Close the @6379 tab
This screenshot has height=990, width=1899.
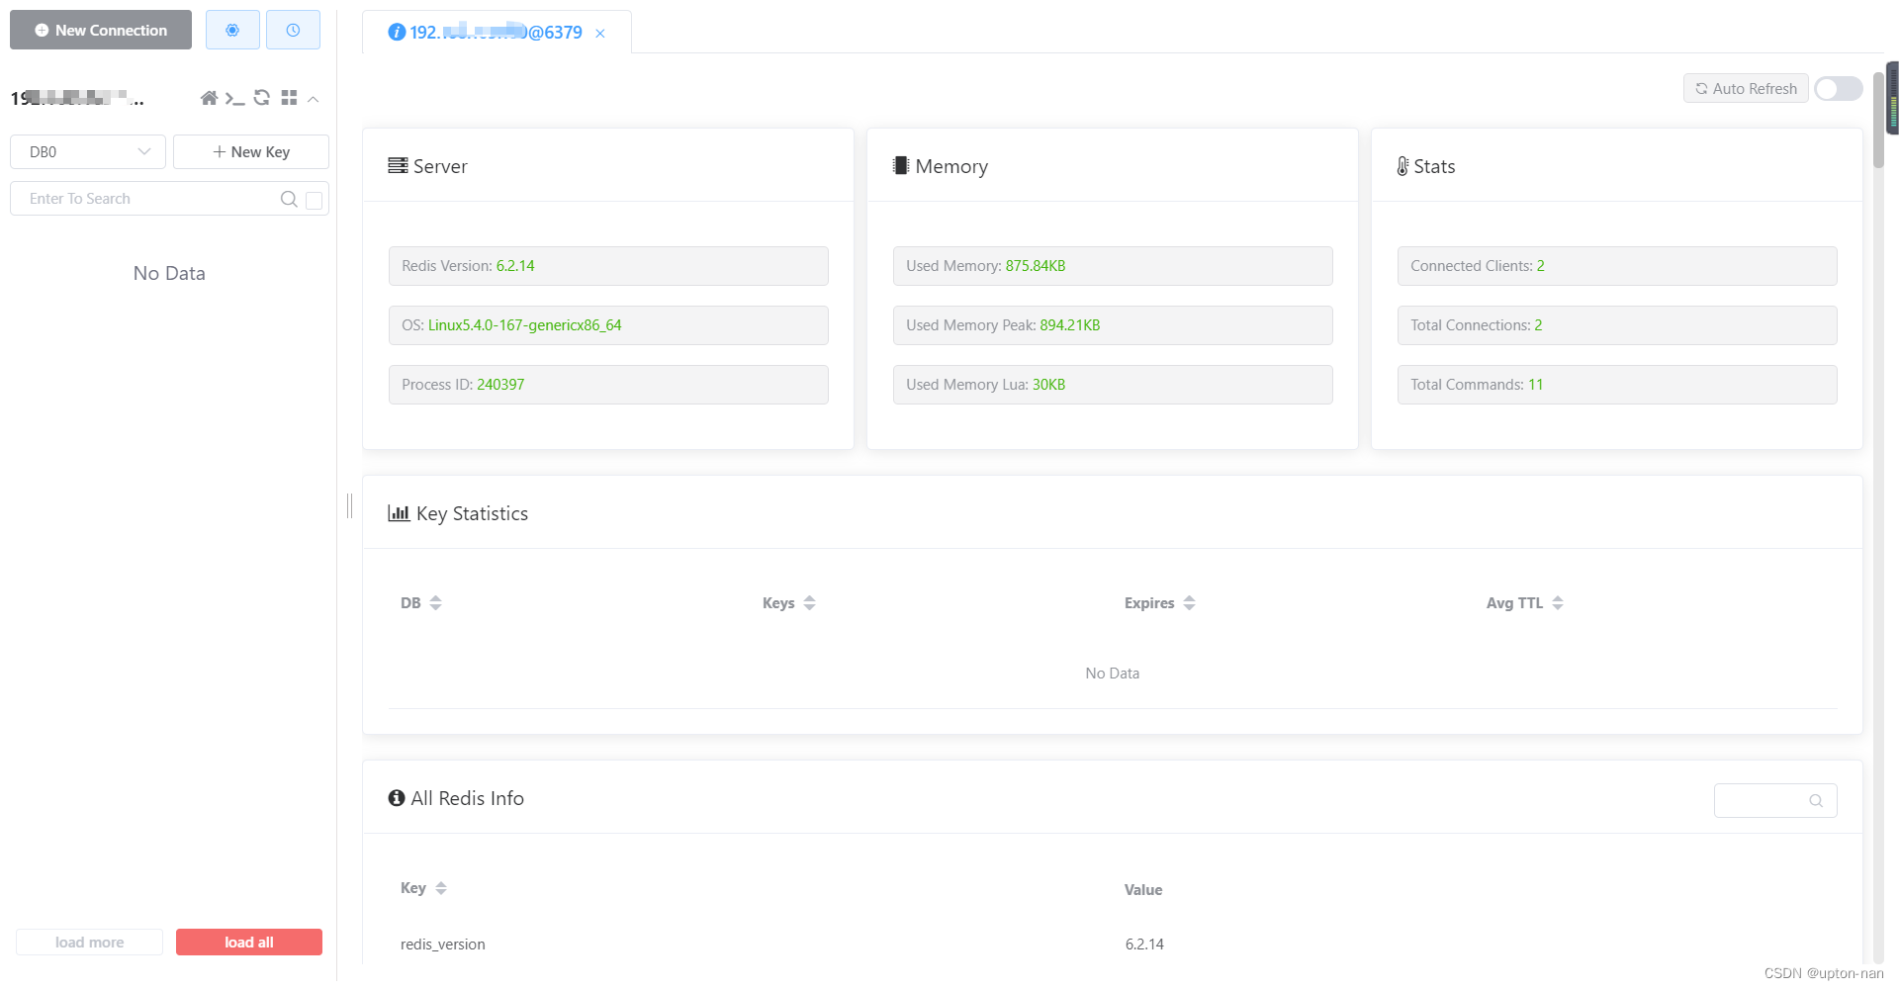[600, 34]
